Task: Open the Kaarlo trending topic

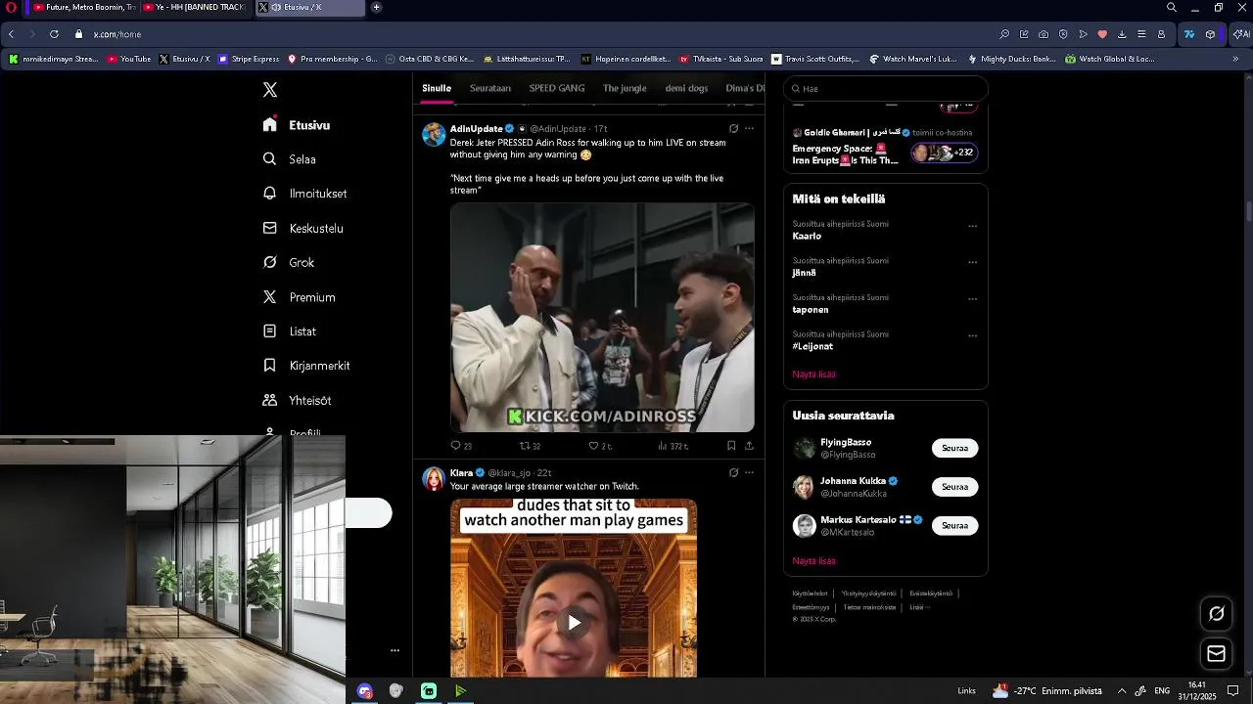Action: point(807,237)
